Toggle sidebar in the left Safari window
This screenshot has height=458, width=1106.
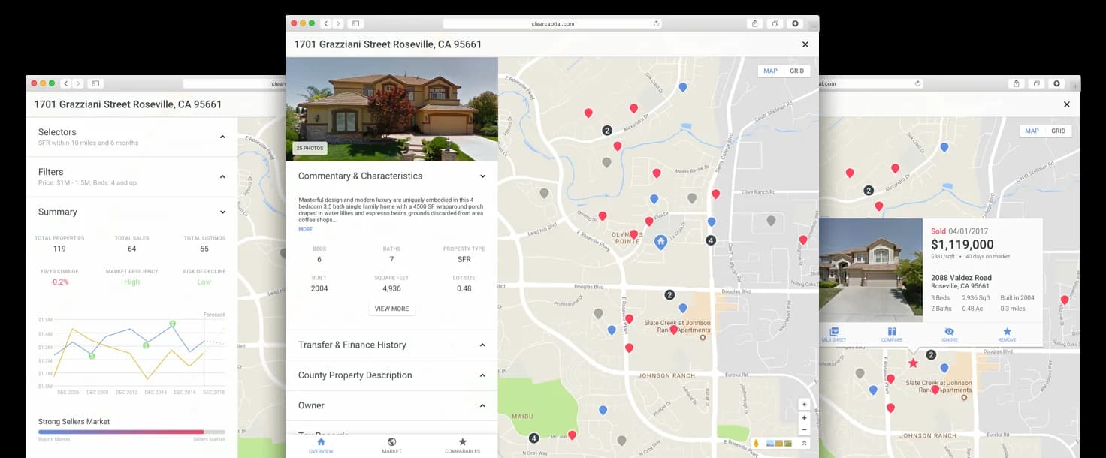(x=95, y=83)
